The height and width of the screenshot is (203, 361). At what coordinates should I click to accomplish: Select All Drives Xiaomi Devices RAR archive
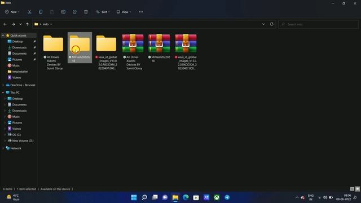coord(133,52)
